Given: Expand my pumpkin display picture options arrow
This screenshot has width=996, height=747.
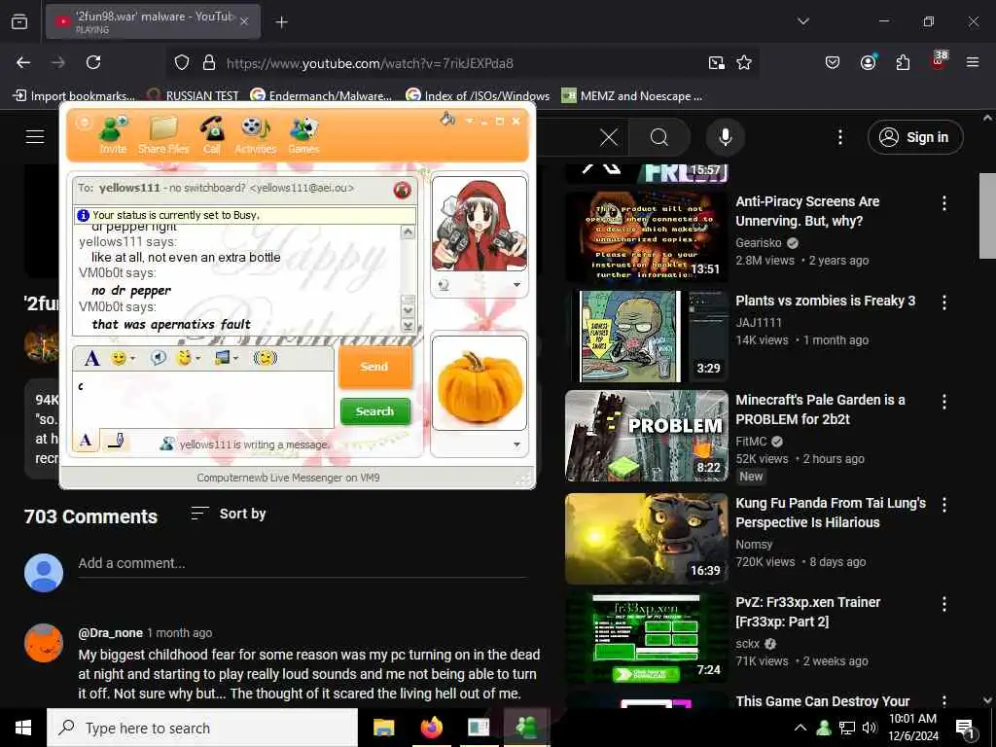Looking at the screenshot, I should click(516, 445).
